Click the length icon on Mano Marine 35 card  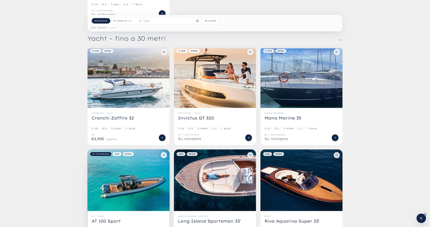coord(284,129)
